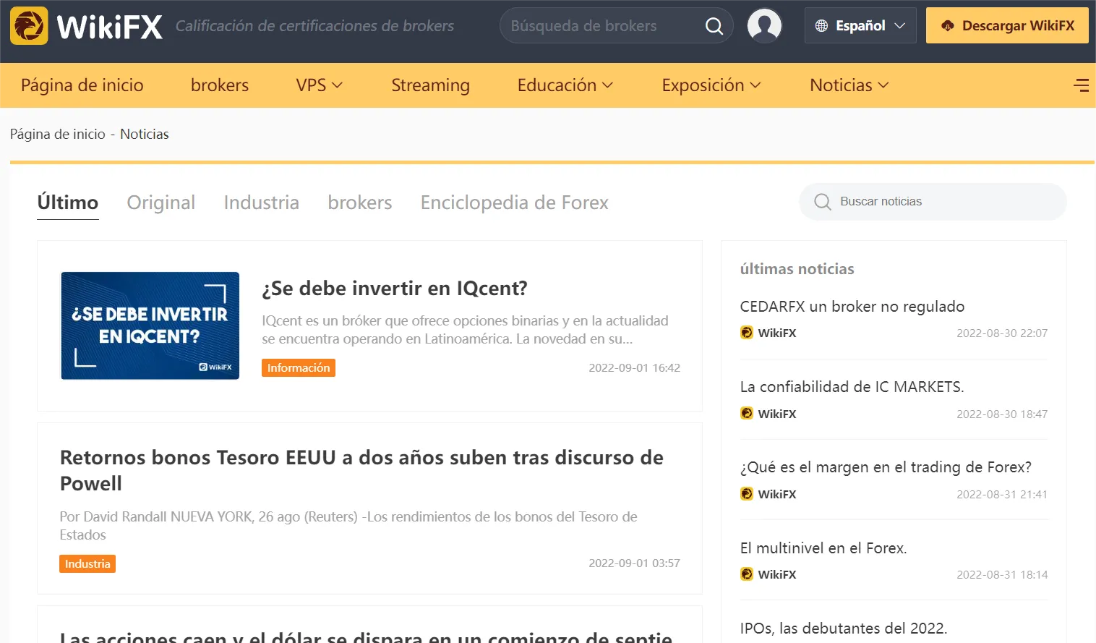
Task: Click date 2022-08-31 18:14
Action: (x=1002, y=575)
